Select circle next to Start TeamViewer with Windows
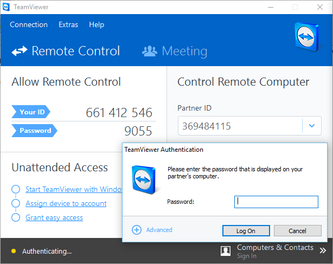Screen dimensions: 333x264 16,189
